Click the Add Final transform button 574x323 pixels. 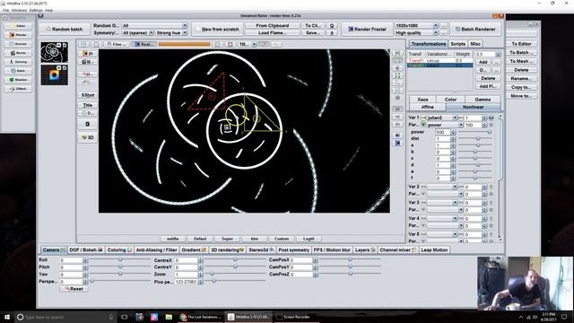[x=488, y=86]
